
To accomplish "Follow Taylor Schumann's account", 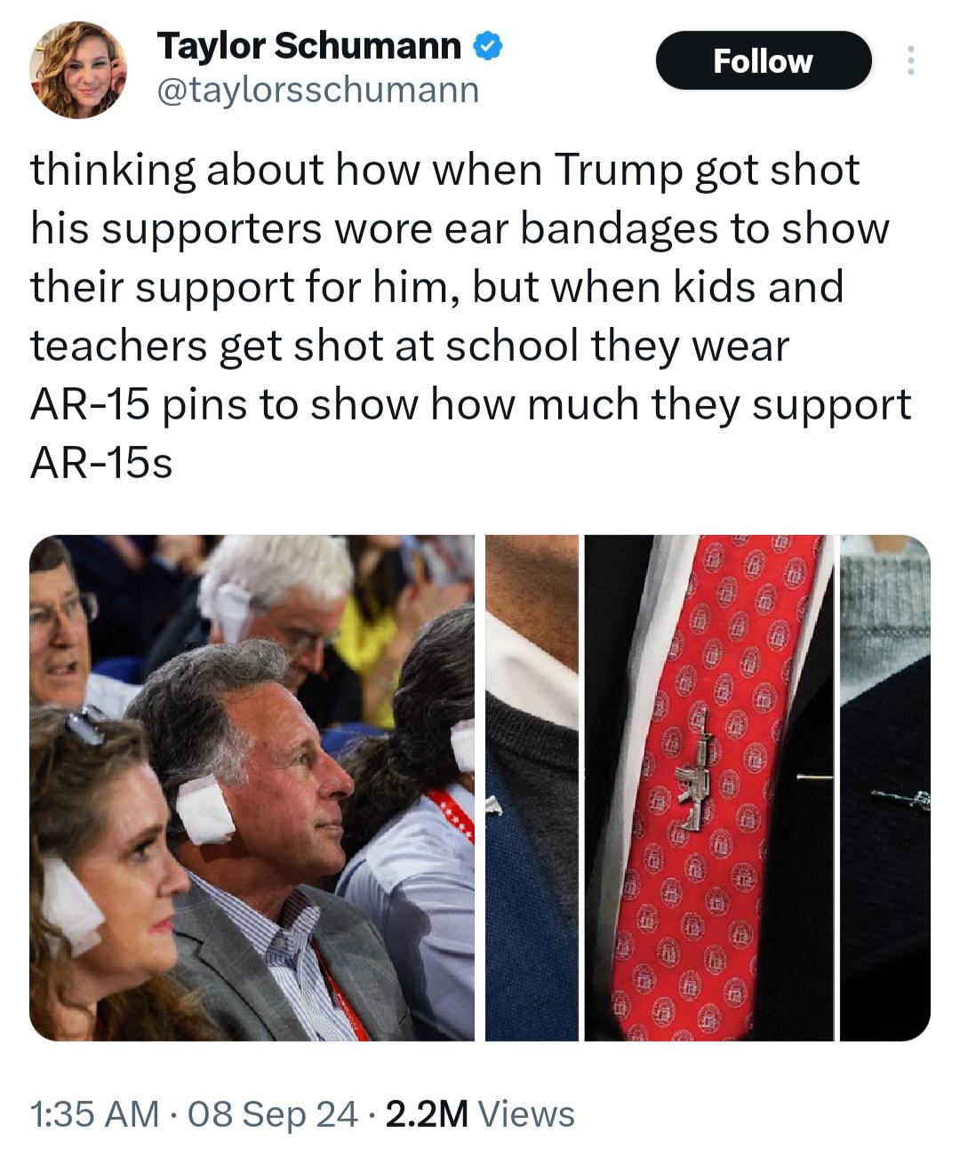I will click(x=764, y=60).
